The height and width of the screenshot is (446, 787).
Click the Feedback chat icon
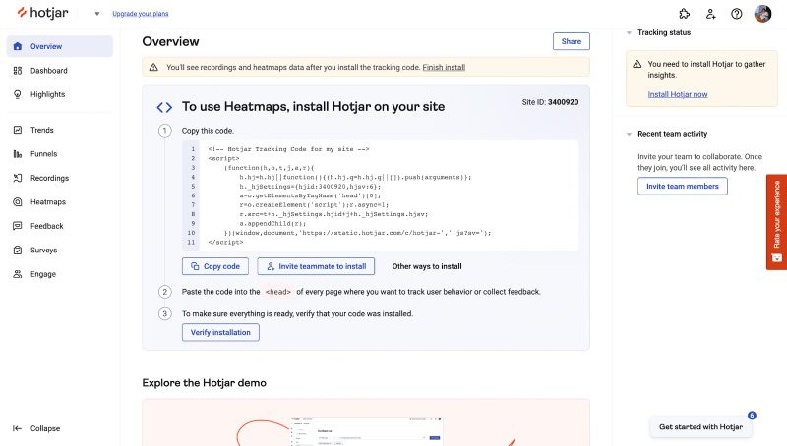click(x=18, y=226)
